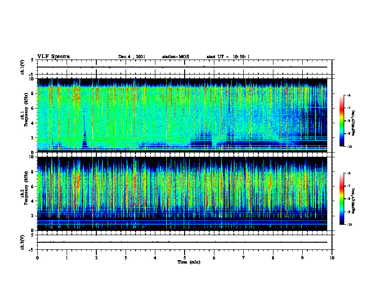Screen dimensions: 374x289
Task: Click the "VLF Spectra" title text
Action: tap(53, 57)
